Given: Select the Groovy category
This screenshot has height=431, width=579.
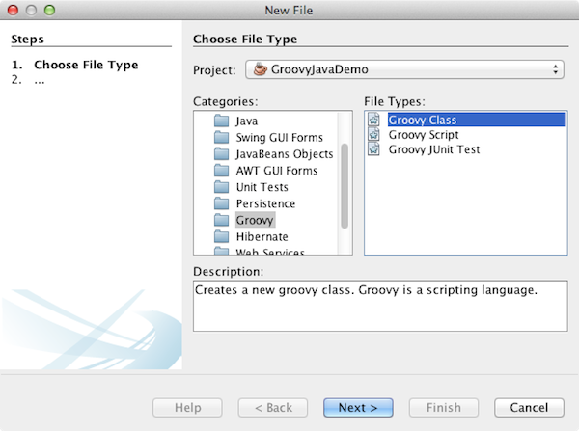Looking at the screenshot, I should click(x=255, y=220).
